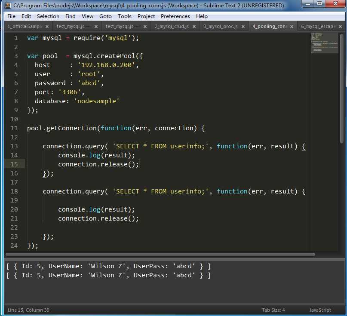Maximize the Sublime Text window
Viewport: 347px width, 316px height.
319,4
